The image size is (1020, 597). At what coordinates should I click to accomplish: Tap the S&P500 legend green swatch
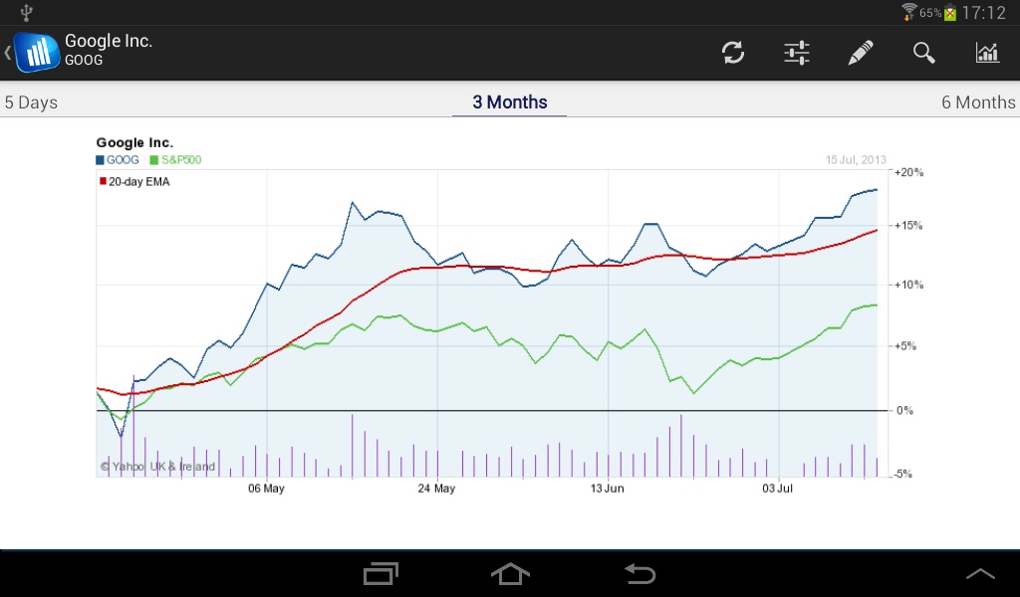[x=154, y=160]
